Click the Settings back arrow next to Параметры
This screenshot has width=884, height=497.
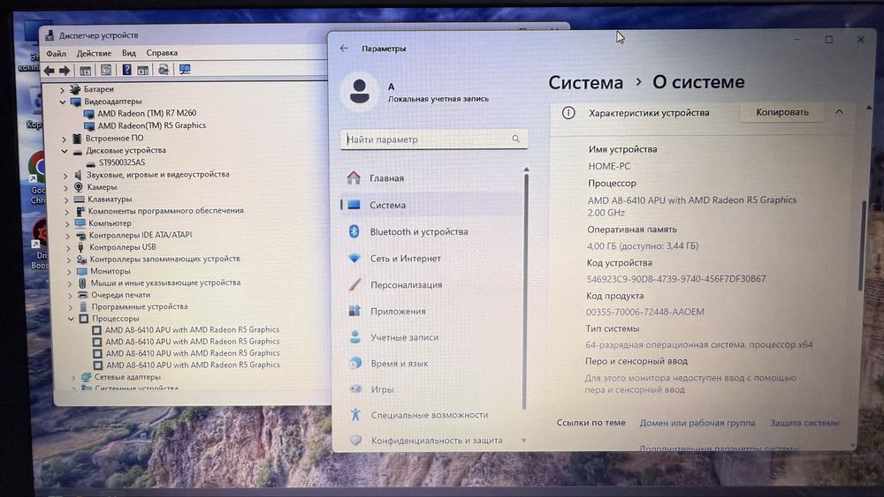pos(344,49)
